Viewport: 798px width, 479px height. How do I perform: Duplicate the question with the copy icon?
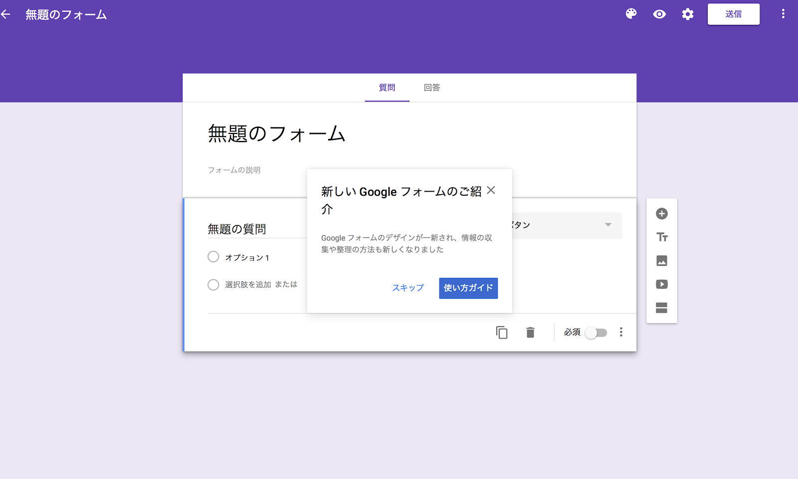tap(502, 332)
